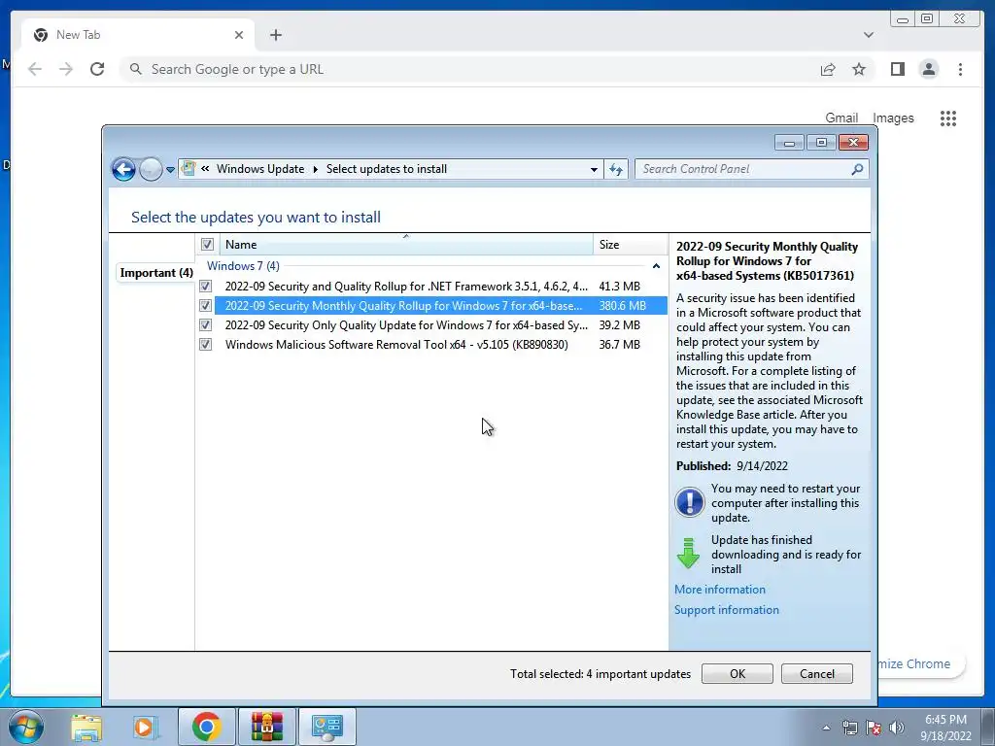This screenshot has height=746, width=995.
Task: Click Chrome back navigation arrow
Action: pos(35,69)
